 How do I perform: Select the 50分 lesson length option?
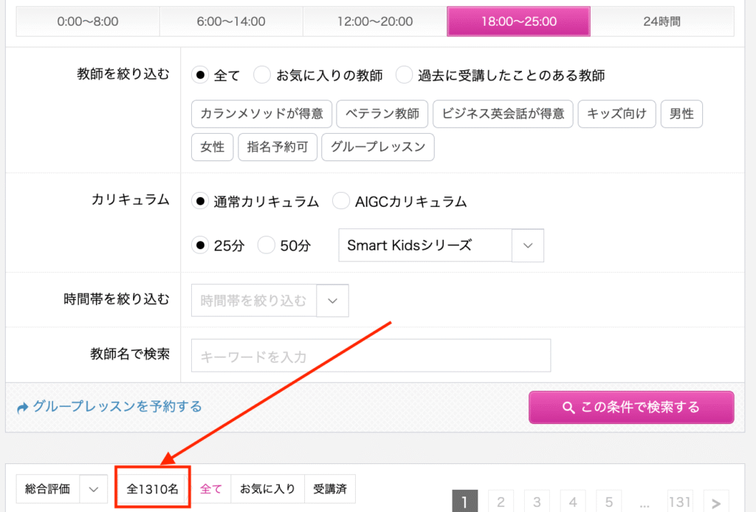(x=266, y=246)
